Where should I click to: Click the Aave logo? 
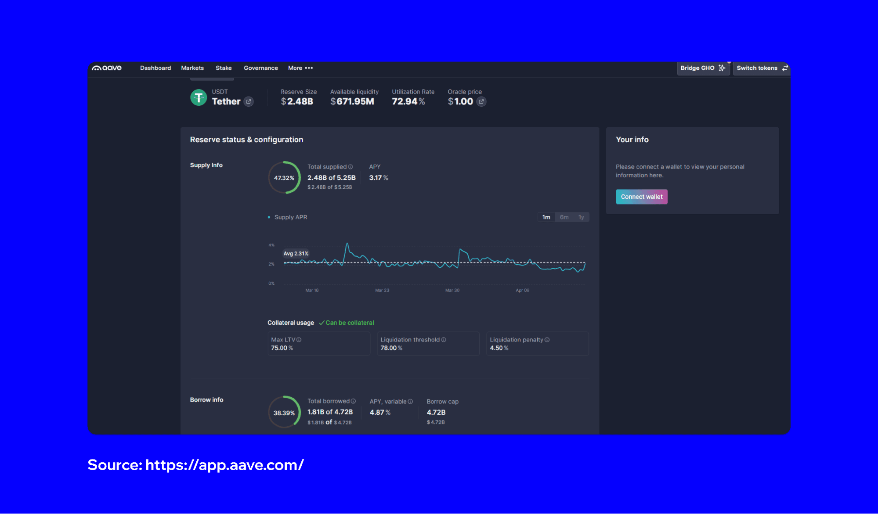[107, 68]
